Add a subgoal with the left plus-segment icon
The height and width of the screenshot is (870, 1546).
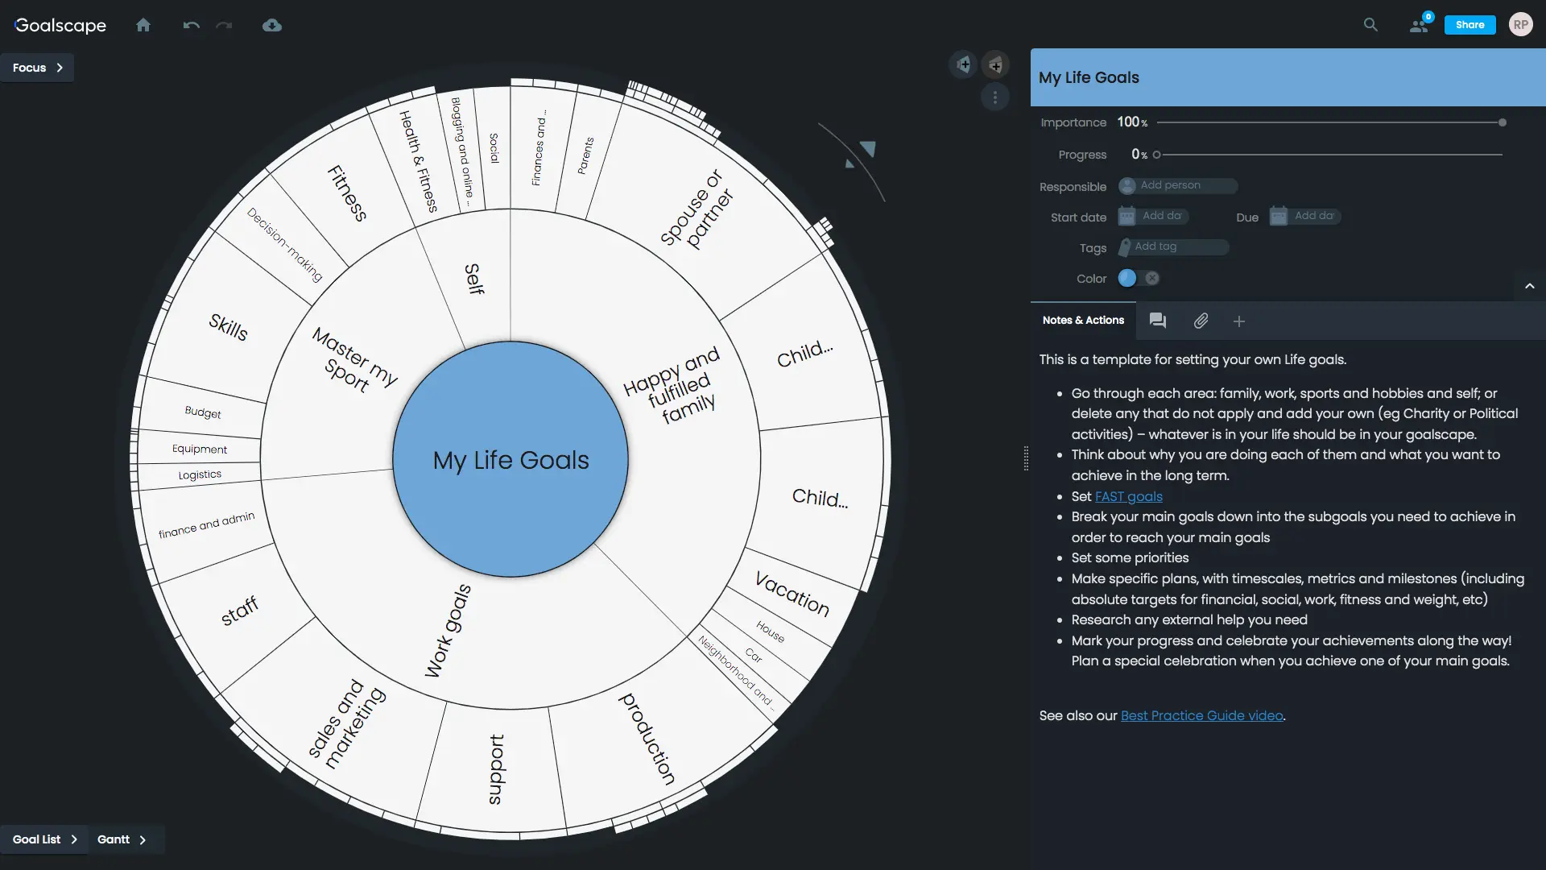tap(964, 64)
